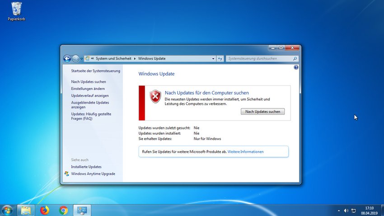
Task: Open Startseite der Systemsteuerung link
Action: pos(95,71)
